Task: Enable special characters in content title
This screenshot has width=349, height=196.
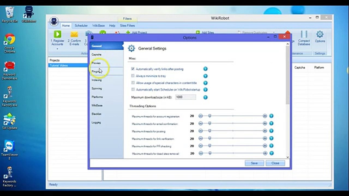Action: [133, 83]
